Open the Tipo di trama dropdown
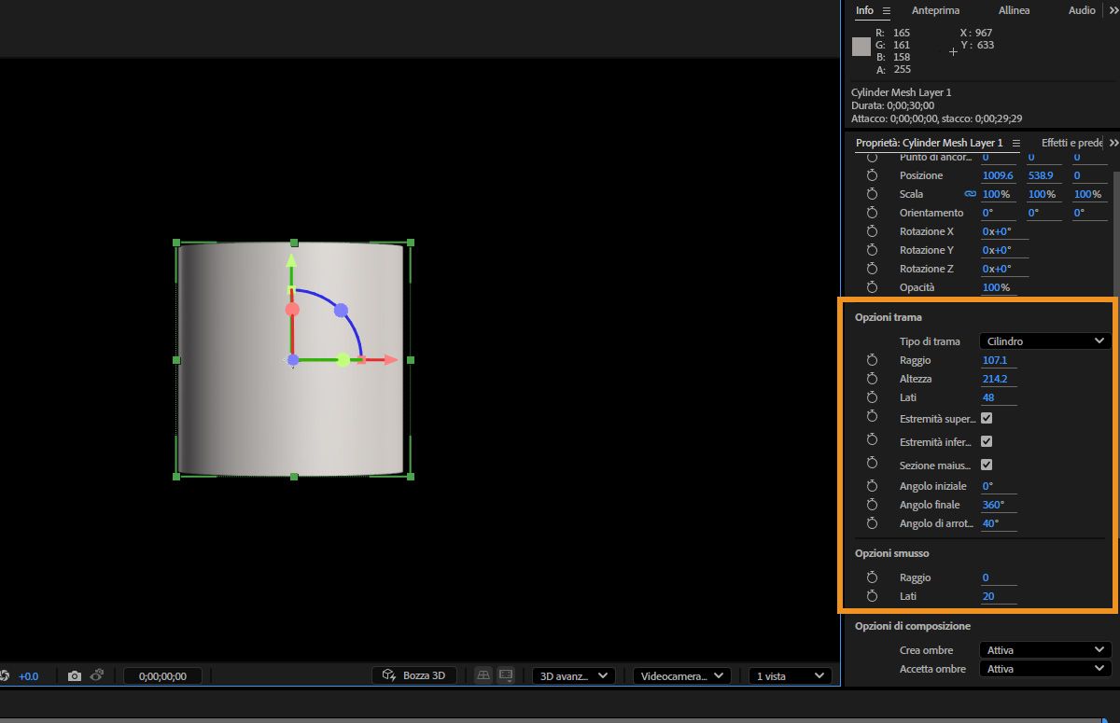Viewport: 1120px width, 723px height. coord(1044,341)
